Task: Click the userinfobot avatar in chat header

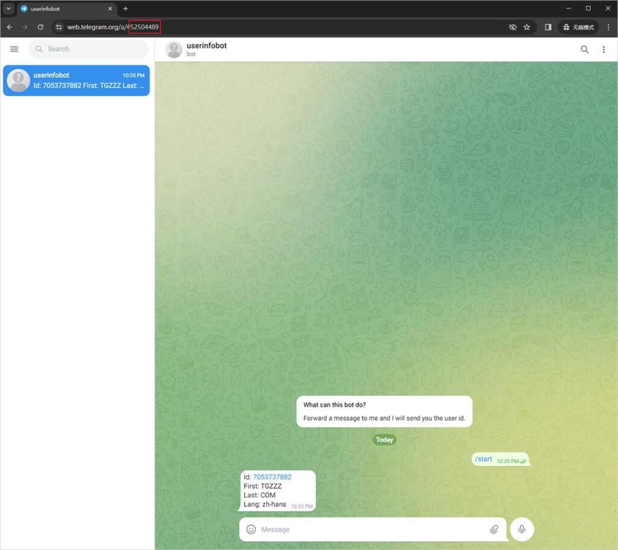Action: [x=174, y=50]
